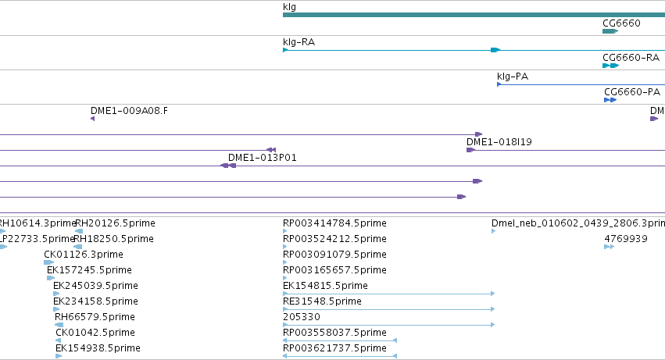Select the klg-PA protein label
Viewport: 665px width, 360px height.
click(x=513, y=77)
